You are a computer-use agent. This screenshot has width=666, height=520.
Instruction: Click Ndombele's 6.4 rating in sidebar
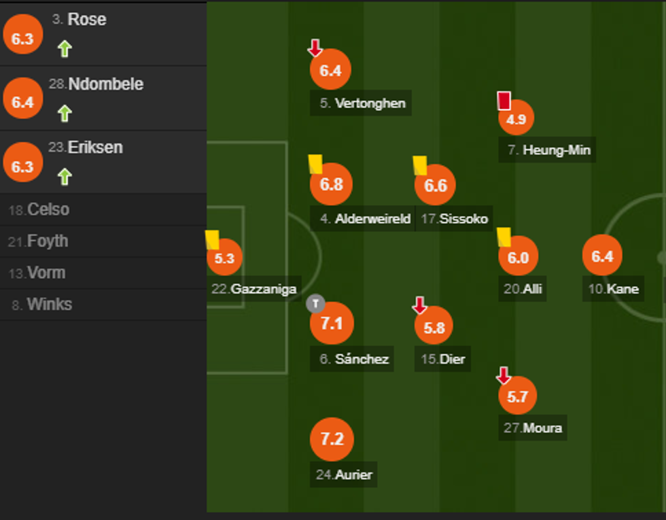point(22,103)
